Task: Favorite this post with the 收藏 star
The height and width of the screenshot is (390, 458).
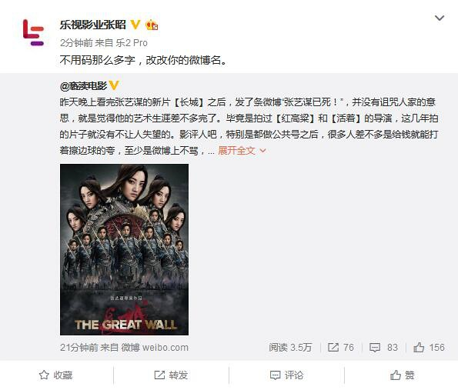Action: click(55, 375)
